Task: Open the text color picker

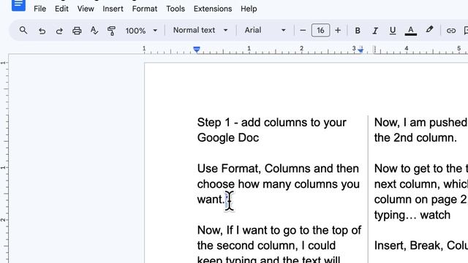Action: tap(411, 31)
